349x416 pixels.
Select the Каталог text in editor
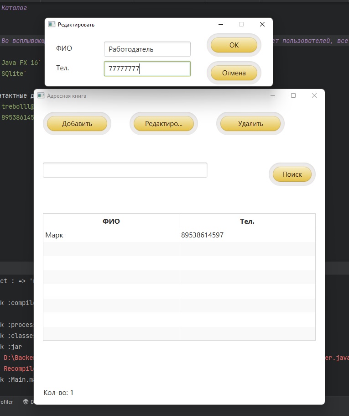[x=14, y=8]
